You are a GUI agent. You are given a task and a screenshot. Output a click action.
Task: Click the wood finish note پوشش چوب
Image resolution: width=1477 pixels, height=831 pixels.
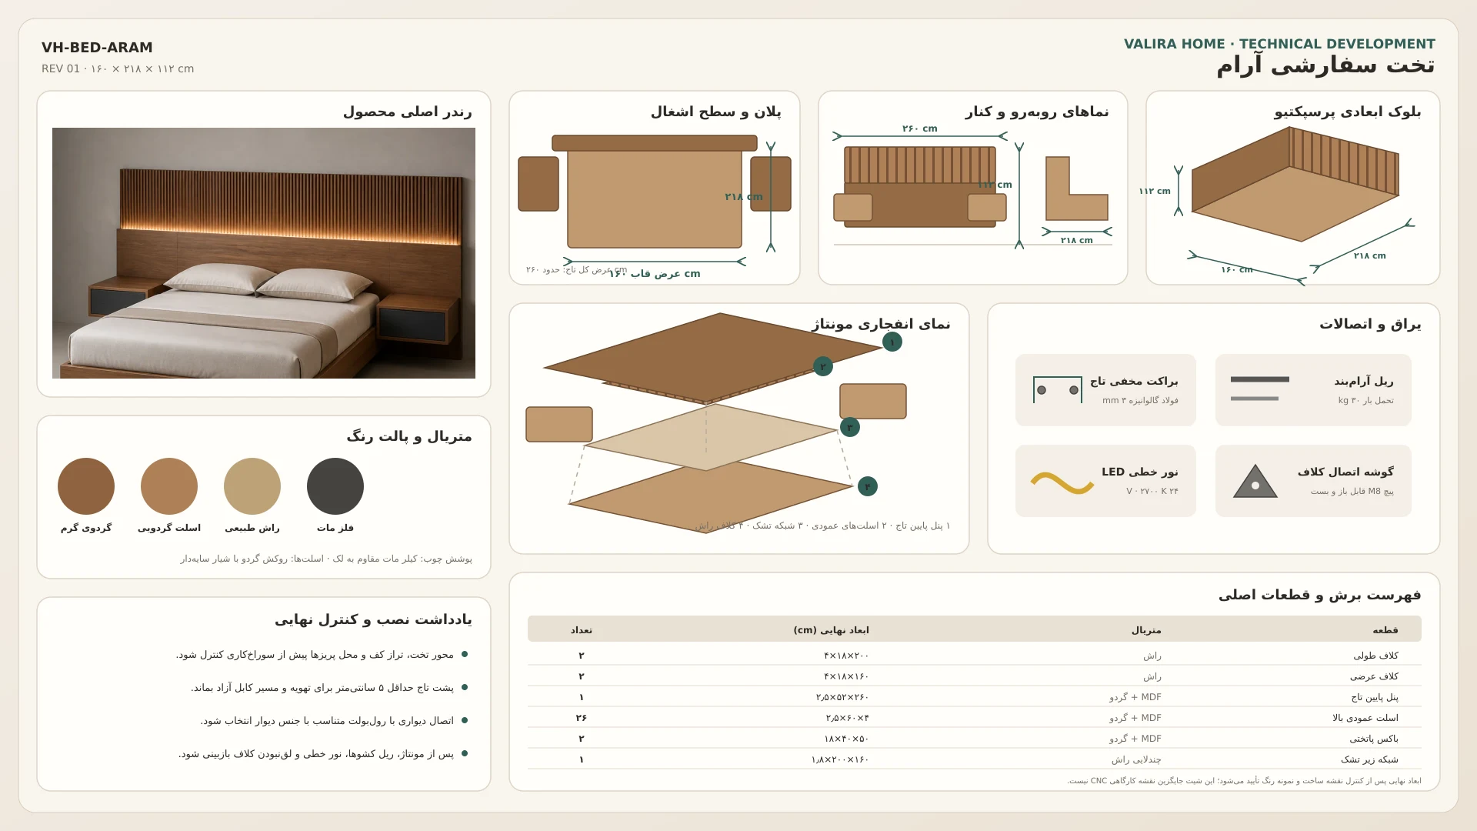tap(326, 559)
